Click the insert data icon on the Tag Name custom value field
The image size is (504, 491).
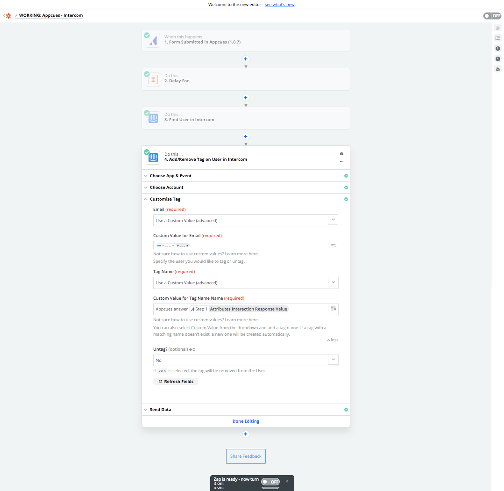[x=334, y=309]
